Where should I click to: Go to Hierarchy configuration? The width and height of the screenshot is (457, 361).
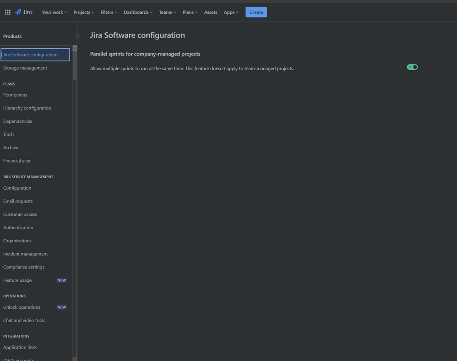(x=27, y=108)
